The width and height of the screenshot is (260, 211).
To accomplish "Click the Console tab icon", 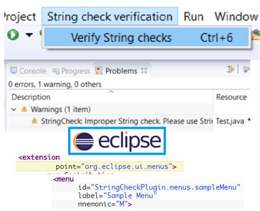I will coord(14,71).
